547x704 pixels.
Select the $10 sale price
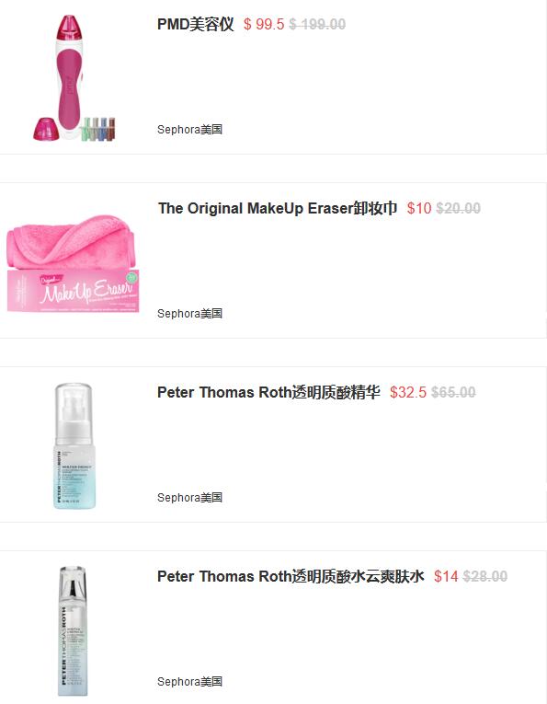pyautogui.click(x=419, y=208)
